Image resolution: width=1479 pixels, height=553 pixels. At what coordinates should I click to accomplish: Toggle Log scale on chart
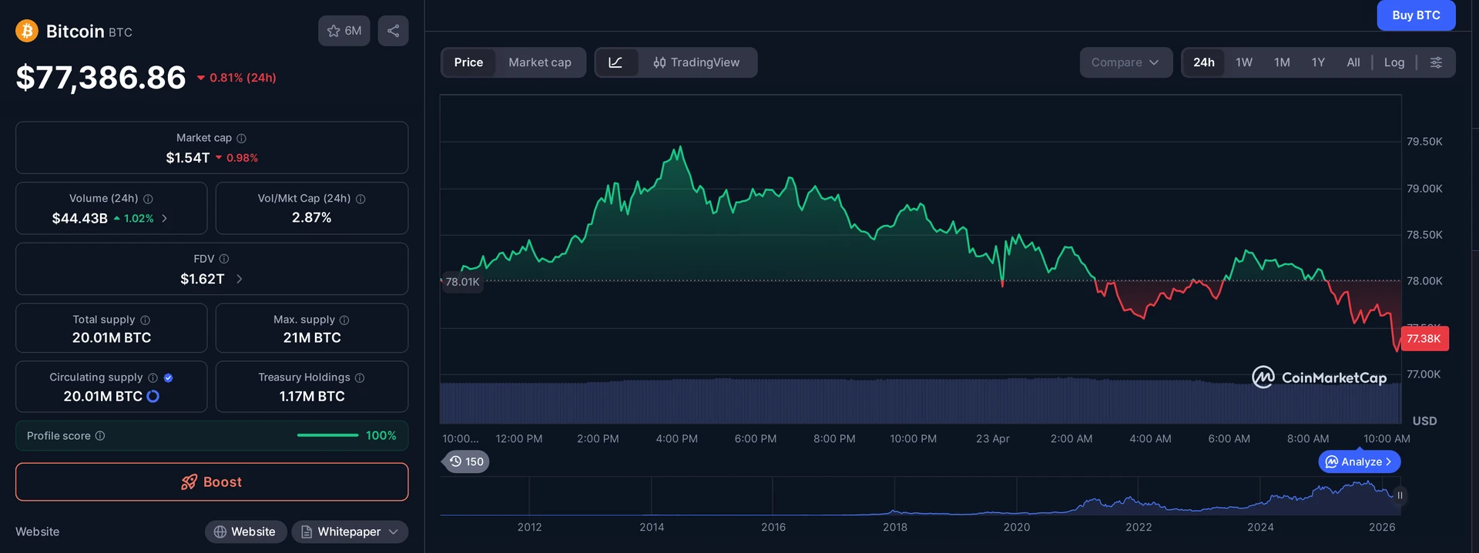1394,62
